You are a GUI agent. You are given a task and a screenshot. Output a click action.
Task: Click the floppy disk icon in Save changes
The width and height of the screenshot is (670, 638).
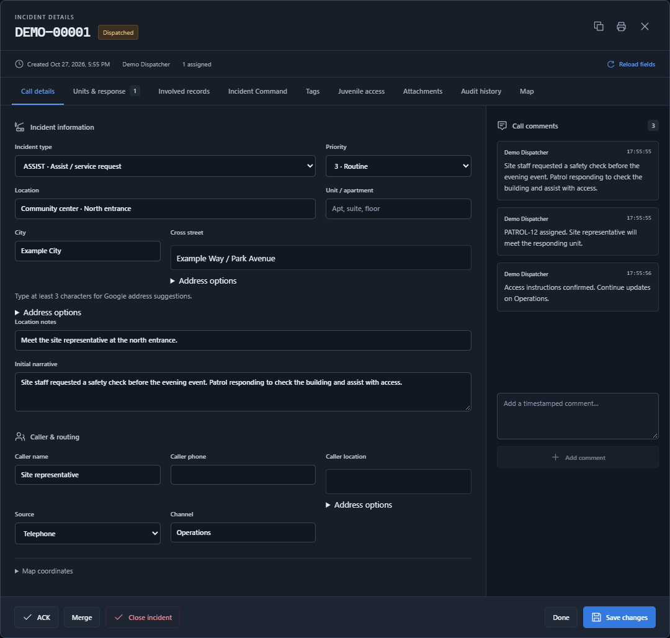coord(596,617)
